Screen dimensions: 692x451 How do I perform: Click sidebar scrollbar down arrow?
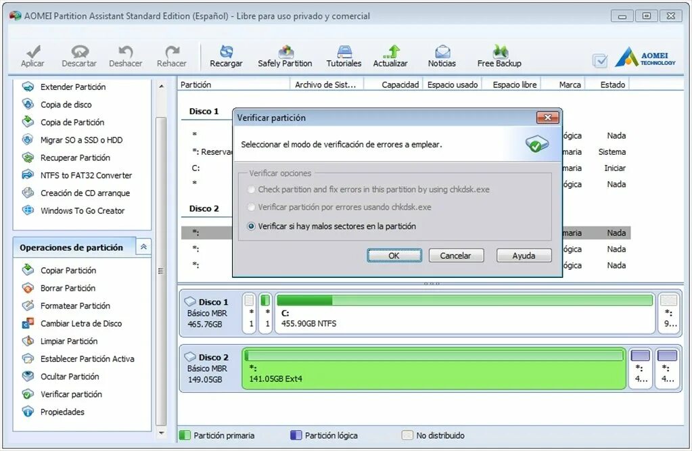162,433
